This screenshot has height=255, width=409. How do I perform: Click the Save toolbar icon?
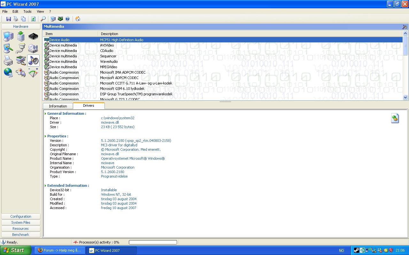[x=9, y=19]
